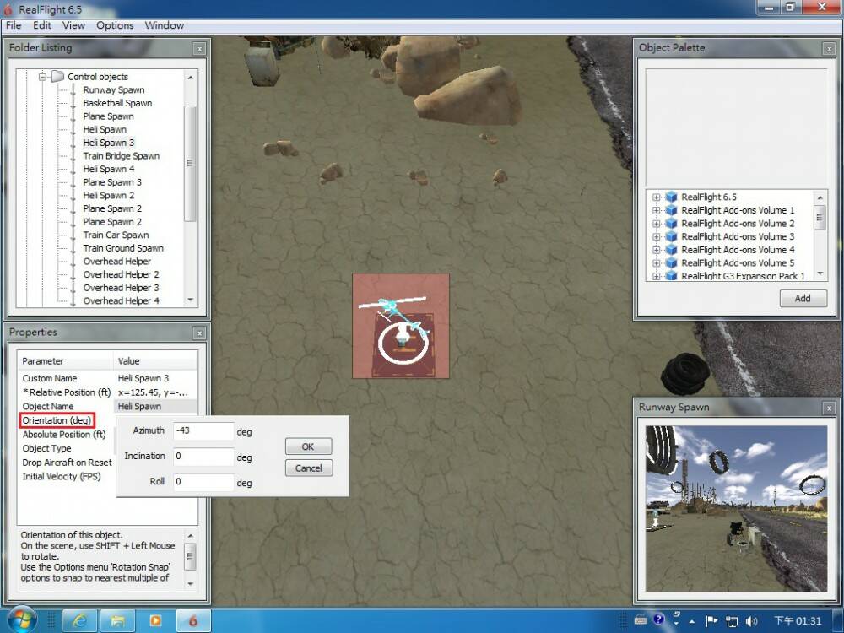Click the Inclination input field
Viewport: 844px width, 633px height.
point(203,457)
